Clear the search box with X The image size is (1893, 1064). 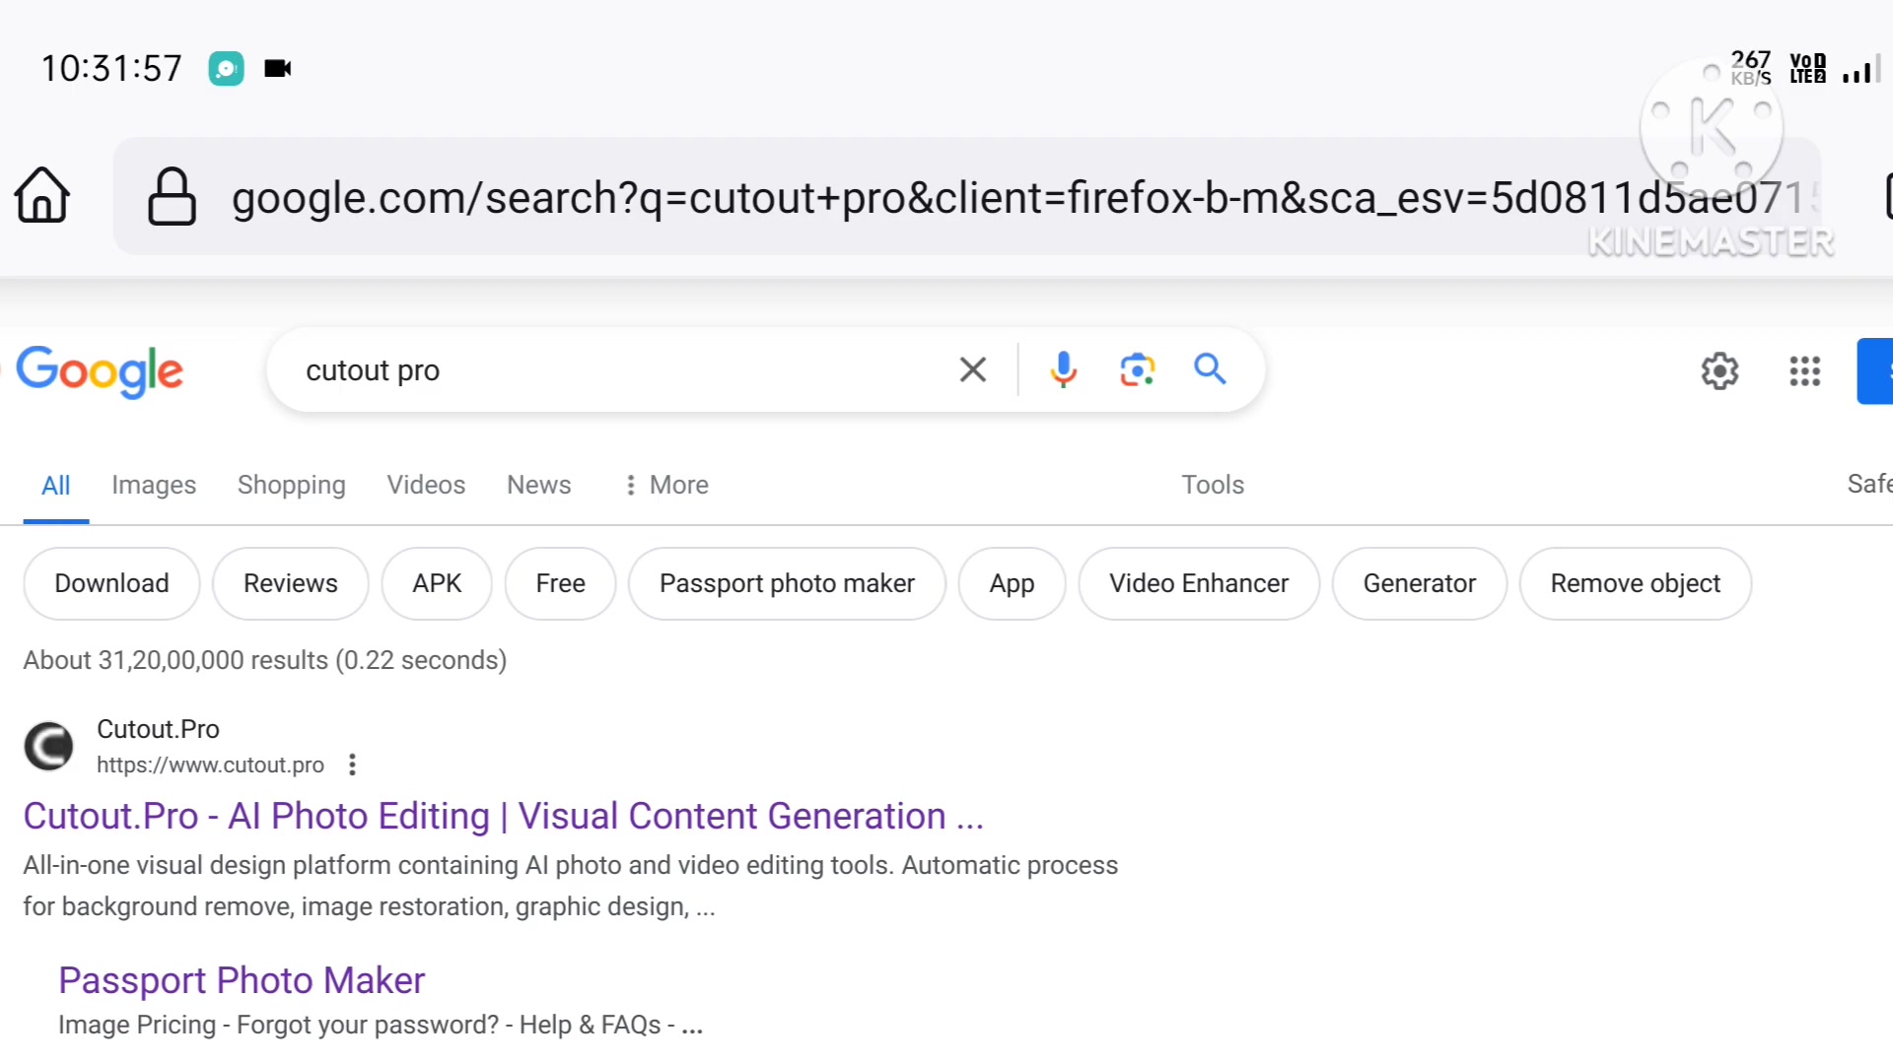point(973,370)
